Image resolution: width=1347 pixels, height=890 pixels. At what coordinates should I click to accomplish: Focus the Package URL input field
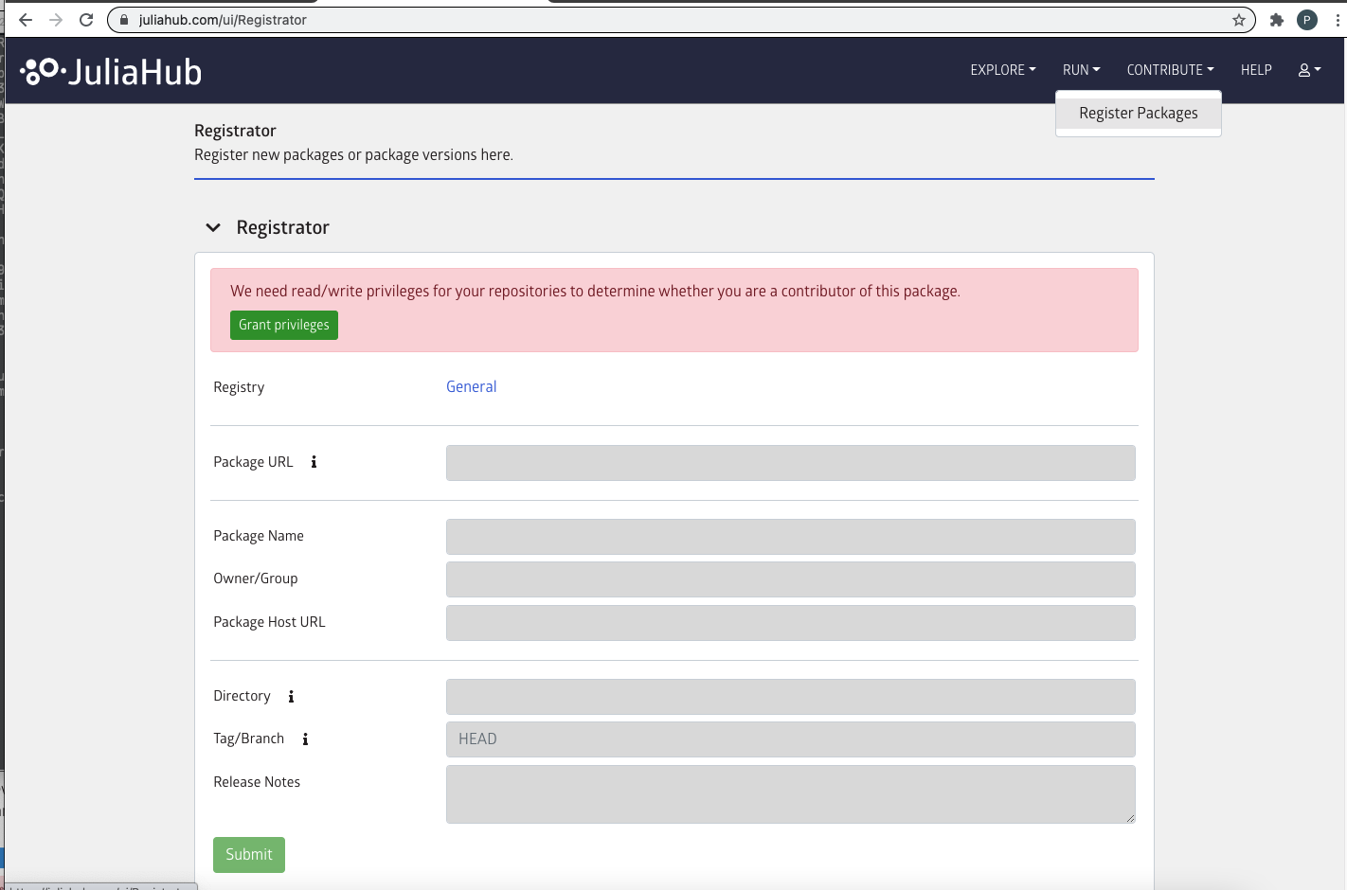tap(791, 463)
